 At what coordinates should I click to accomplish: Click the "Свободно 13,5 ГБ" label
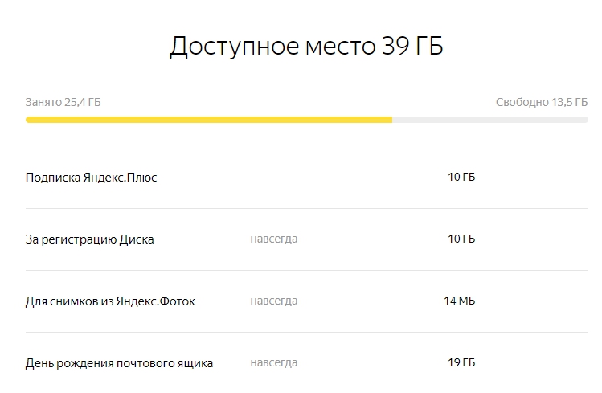(x=542, y=102)
